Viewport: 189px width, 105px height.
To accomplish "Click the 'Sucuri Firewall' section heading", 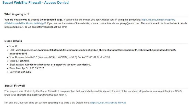I will pos(15,86).
